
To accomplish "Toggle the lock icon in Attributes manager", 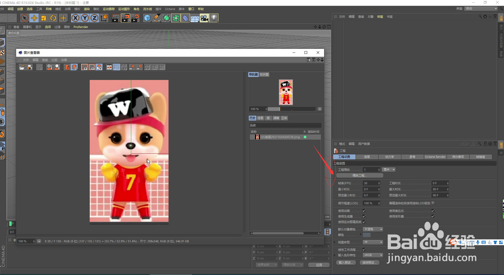I will point(485,144).
